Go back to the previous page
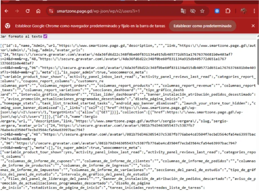259x191 pixels. click(x=6, y=11)
